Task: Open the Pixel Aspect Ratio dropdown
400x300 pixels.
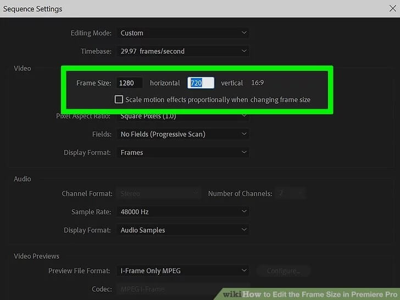Action: [183, 116]
